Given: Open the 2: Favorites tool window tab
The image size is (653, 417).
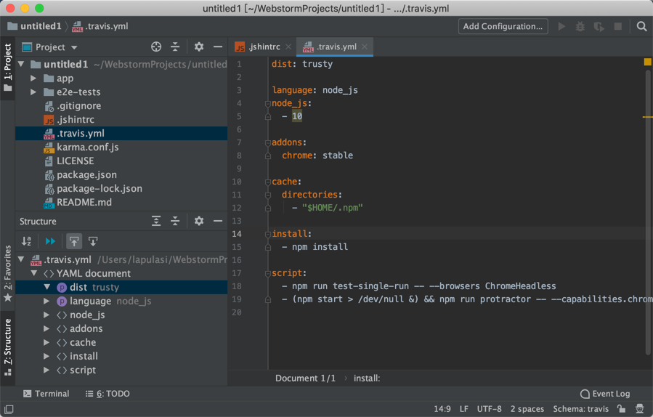Looking at the screenshot, I should [x=7, y=273].
